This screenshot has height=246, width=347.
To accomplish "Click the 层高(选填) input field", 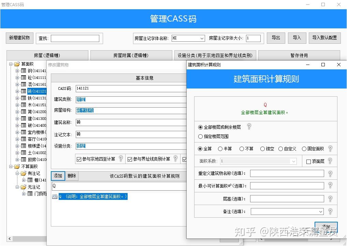I will coord(287,199).
